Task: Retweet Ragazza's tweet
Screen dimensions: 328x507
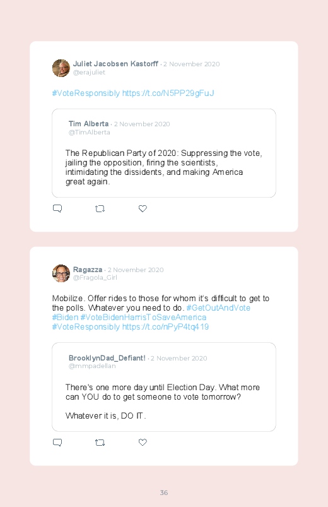Action: tap(100, 443)
